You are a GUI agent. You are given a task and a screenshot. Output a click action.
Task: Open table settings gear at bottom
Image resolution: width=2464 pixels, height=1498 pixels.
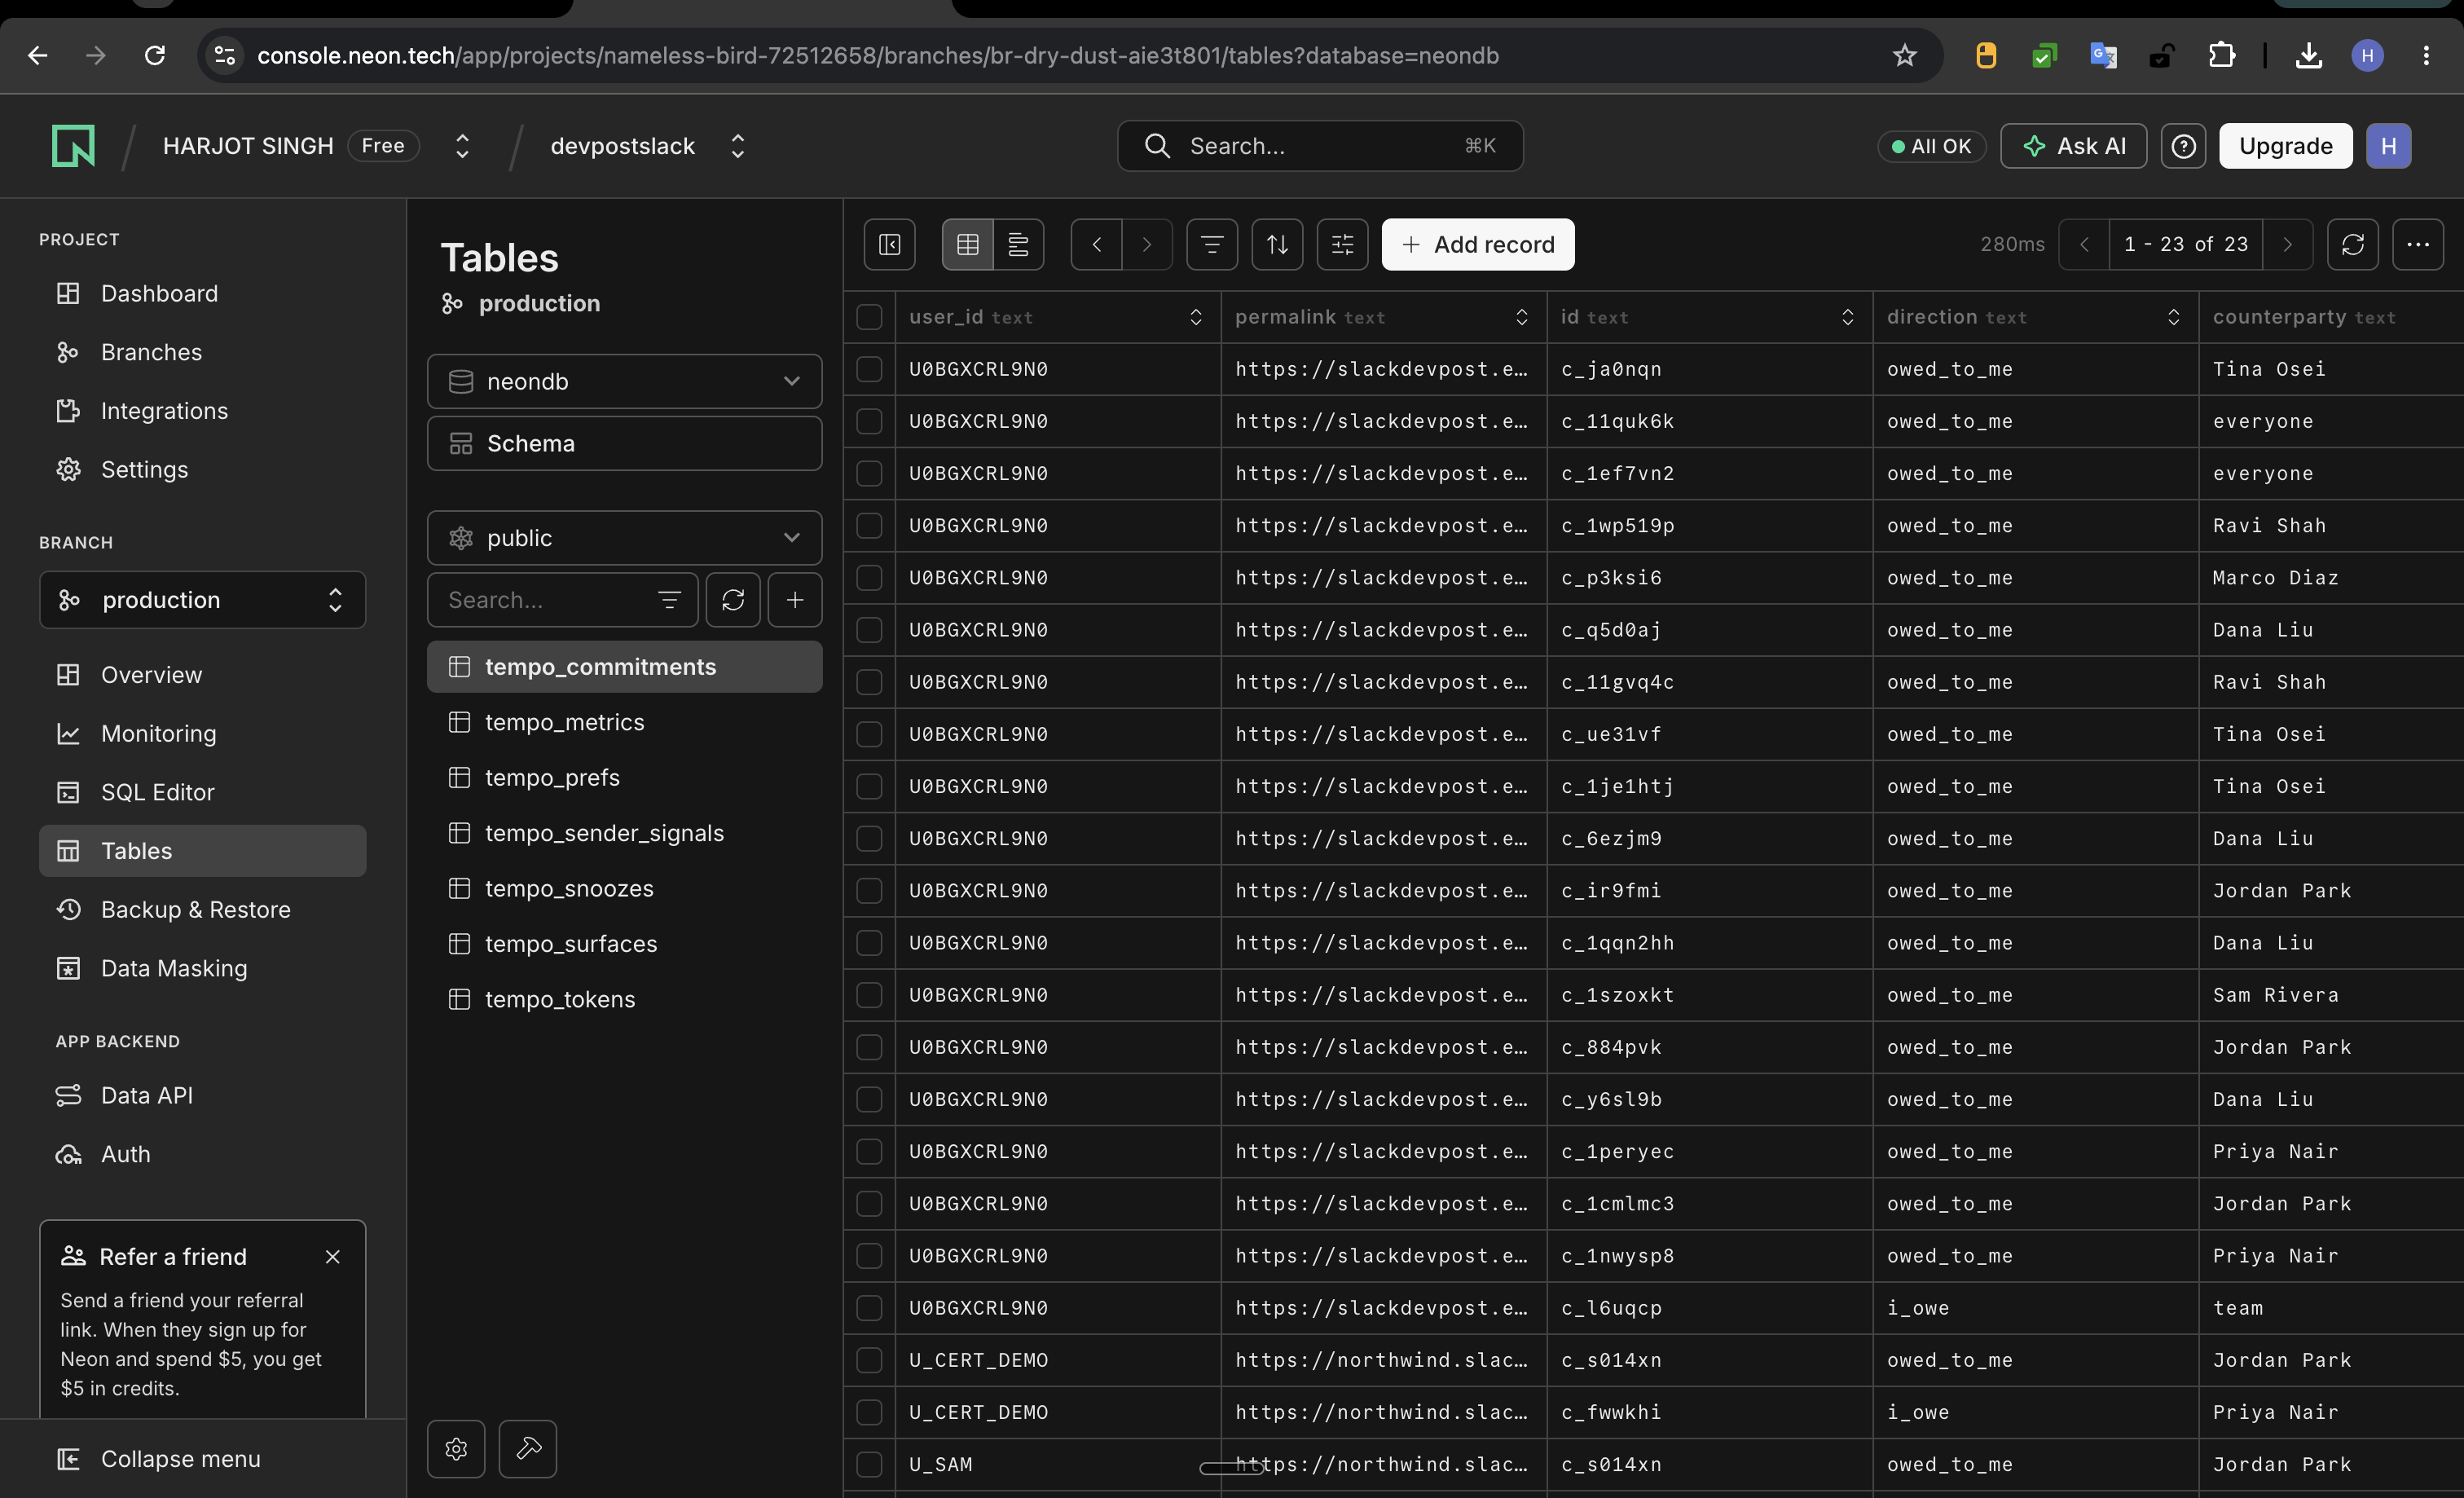pyautogui.click(x=456, y=1449)
